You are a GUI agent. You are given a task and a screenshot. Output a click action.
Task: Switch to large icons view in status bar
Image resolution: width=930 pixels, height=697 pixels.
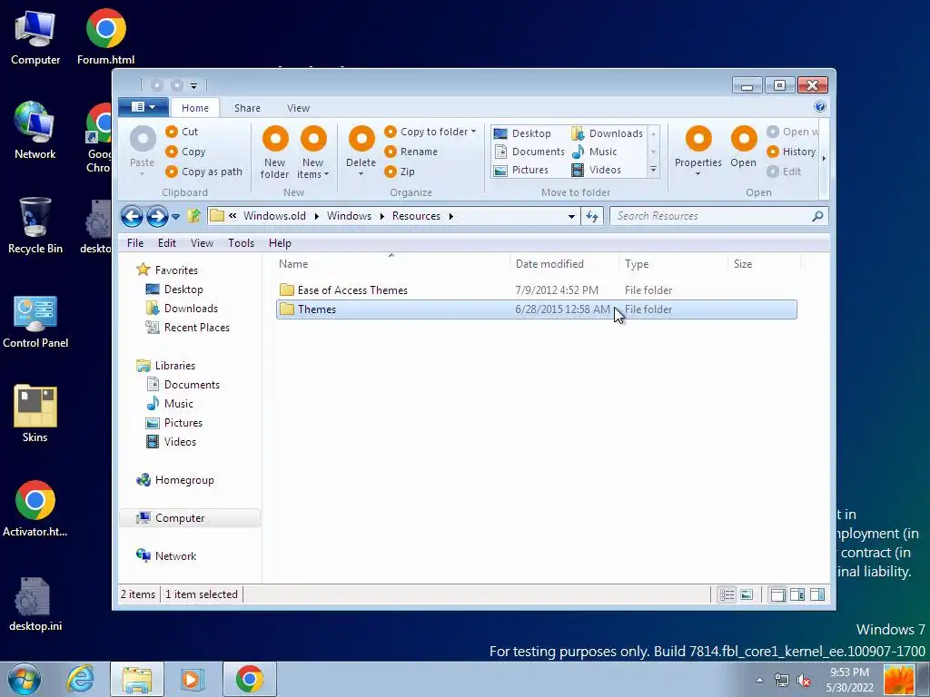coord(747,594)
